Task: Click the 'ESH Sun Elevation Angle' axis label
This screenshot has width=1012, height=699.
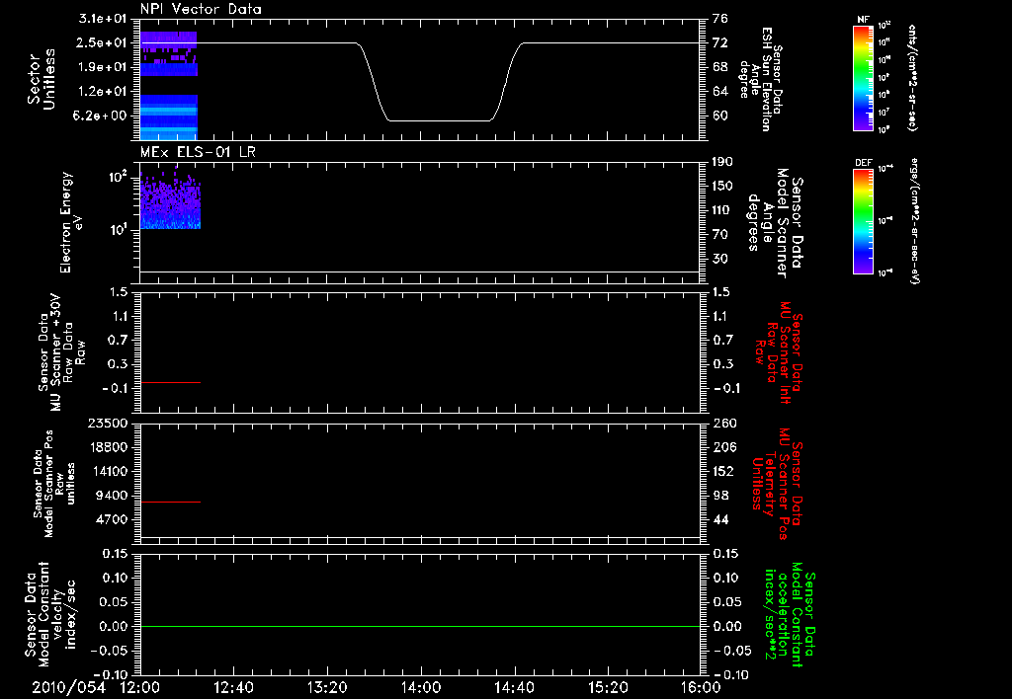Action: (760, 79)
